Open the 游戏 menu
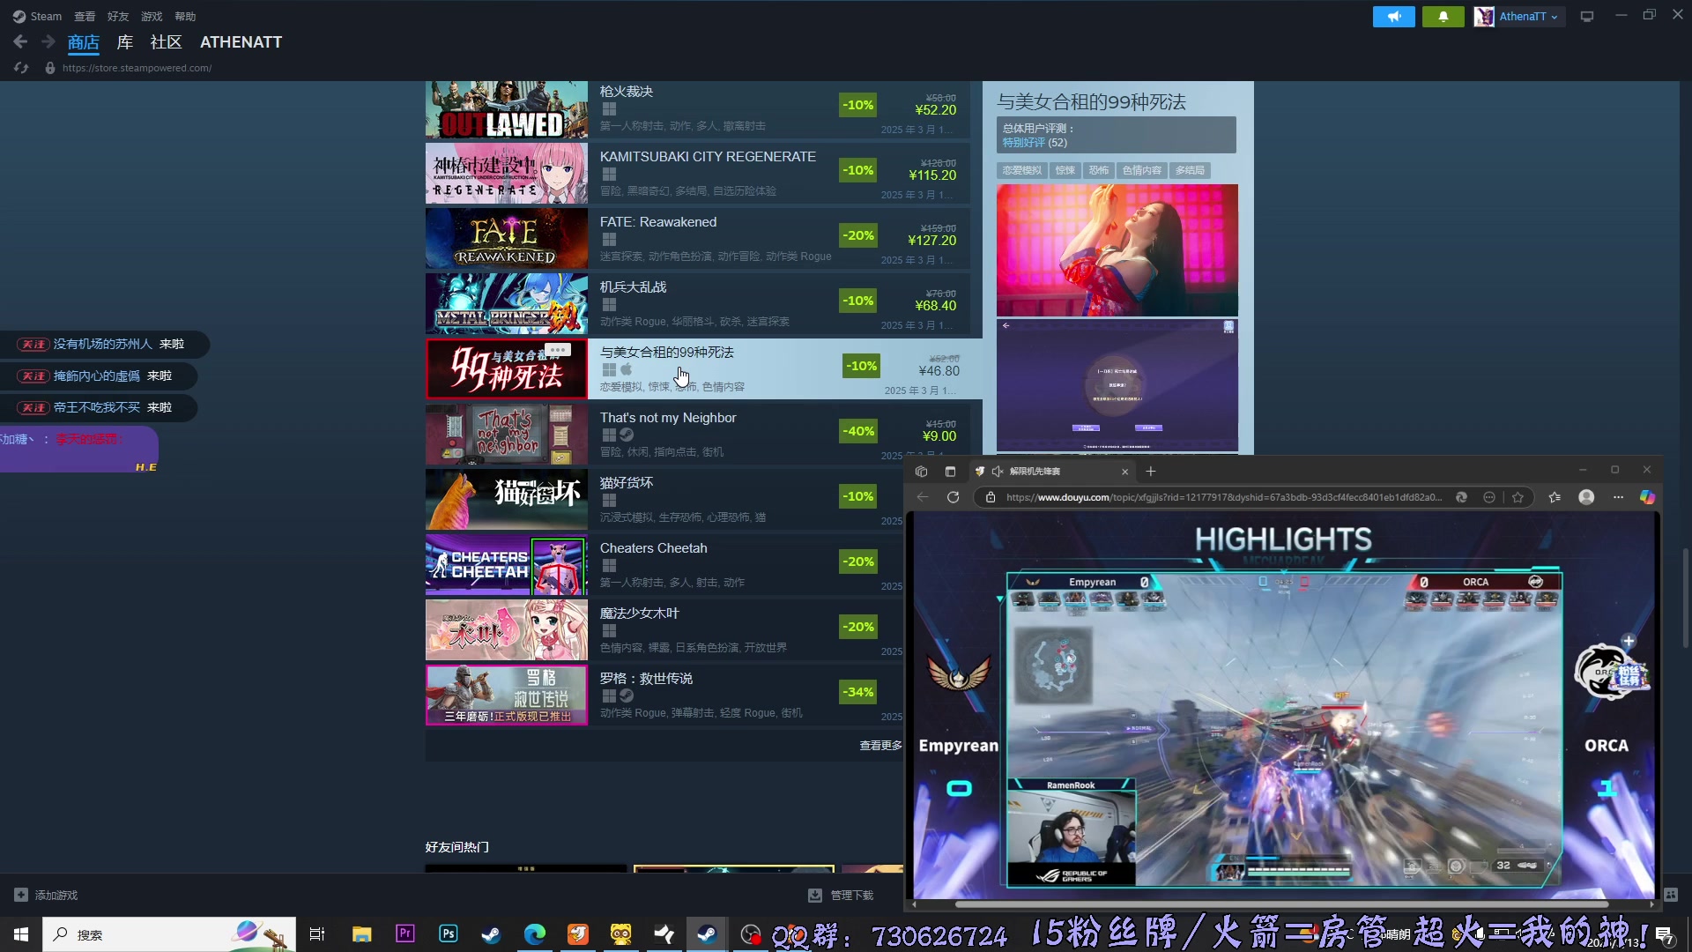 click(x=152, y=16)
